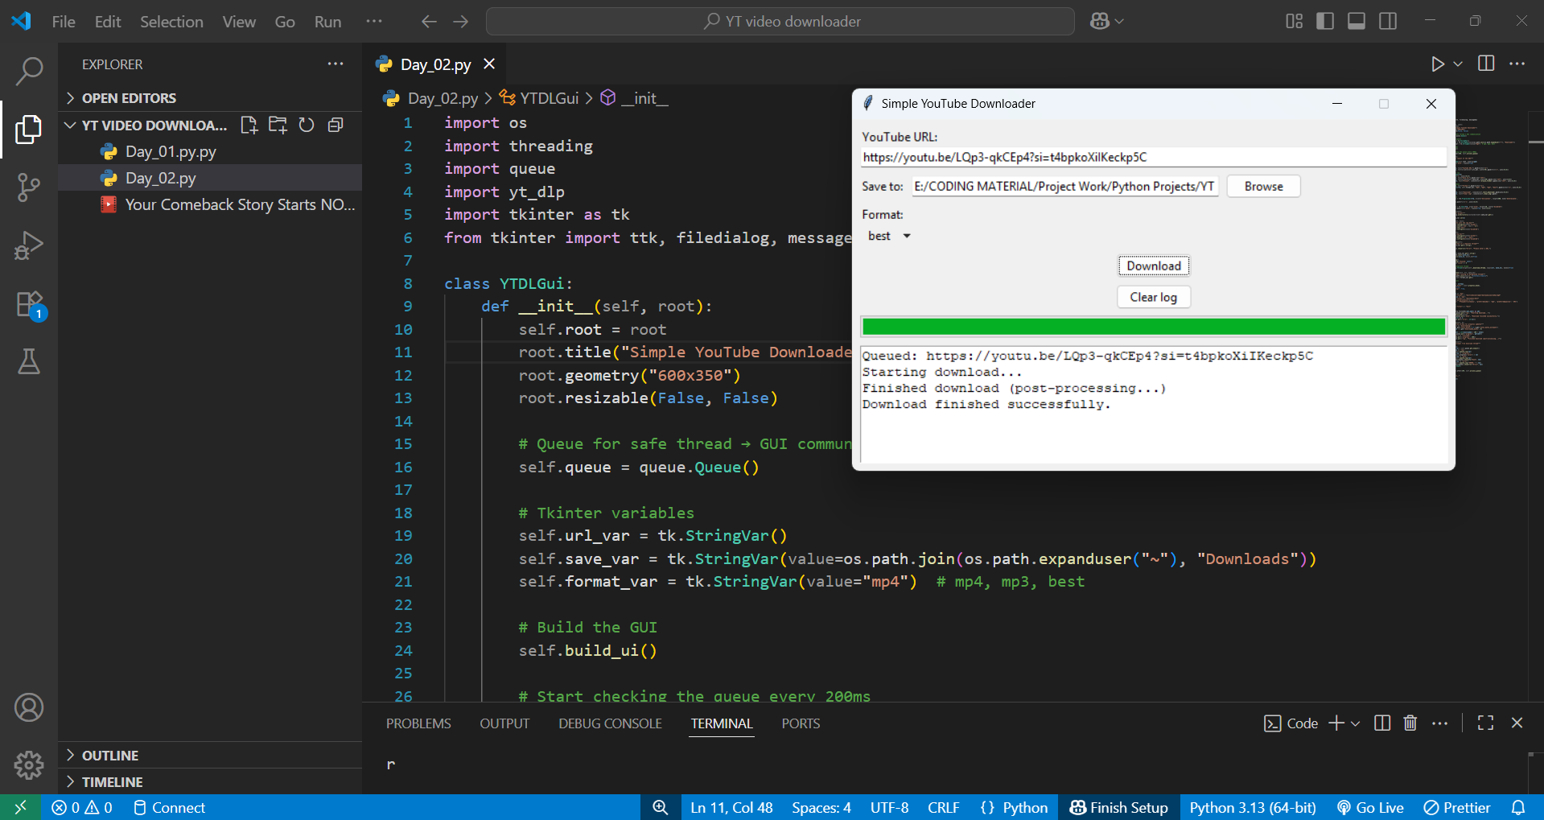Refresh the Explorer file list
This screenshot has height=820, width=1544.
[307, 125]
